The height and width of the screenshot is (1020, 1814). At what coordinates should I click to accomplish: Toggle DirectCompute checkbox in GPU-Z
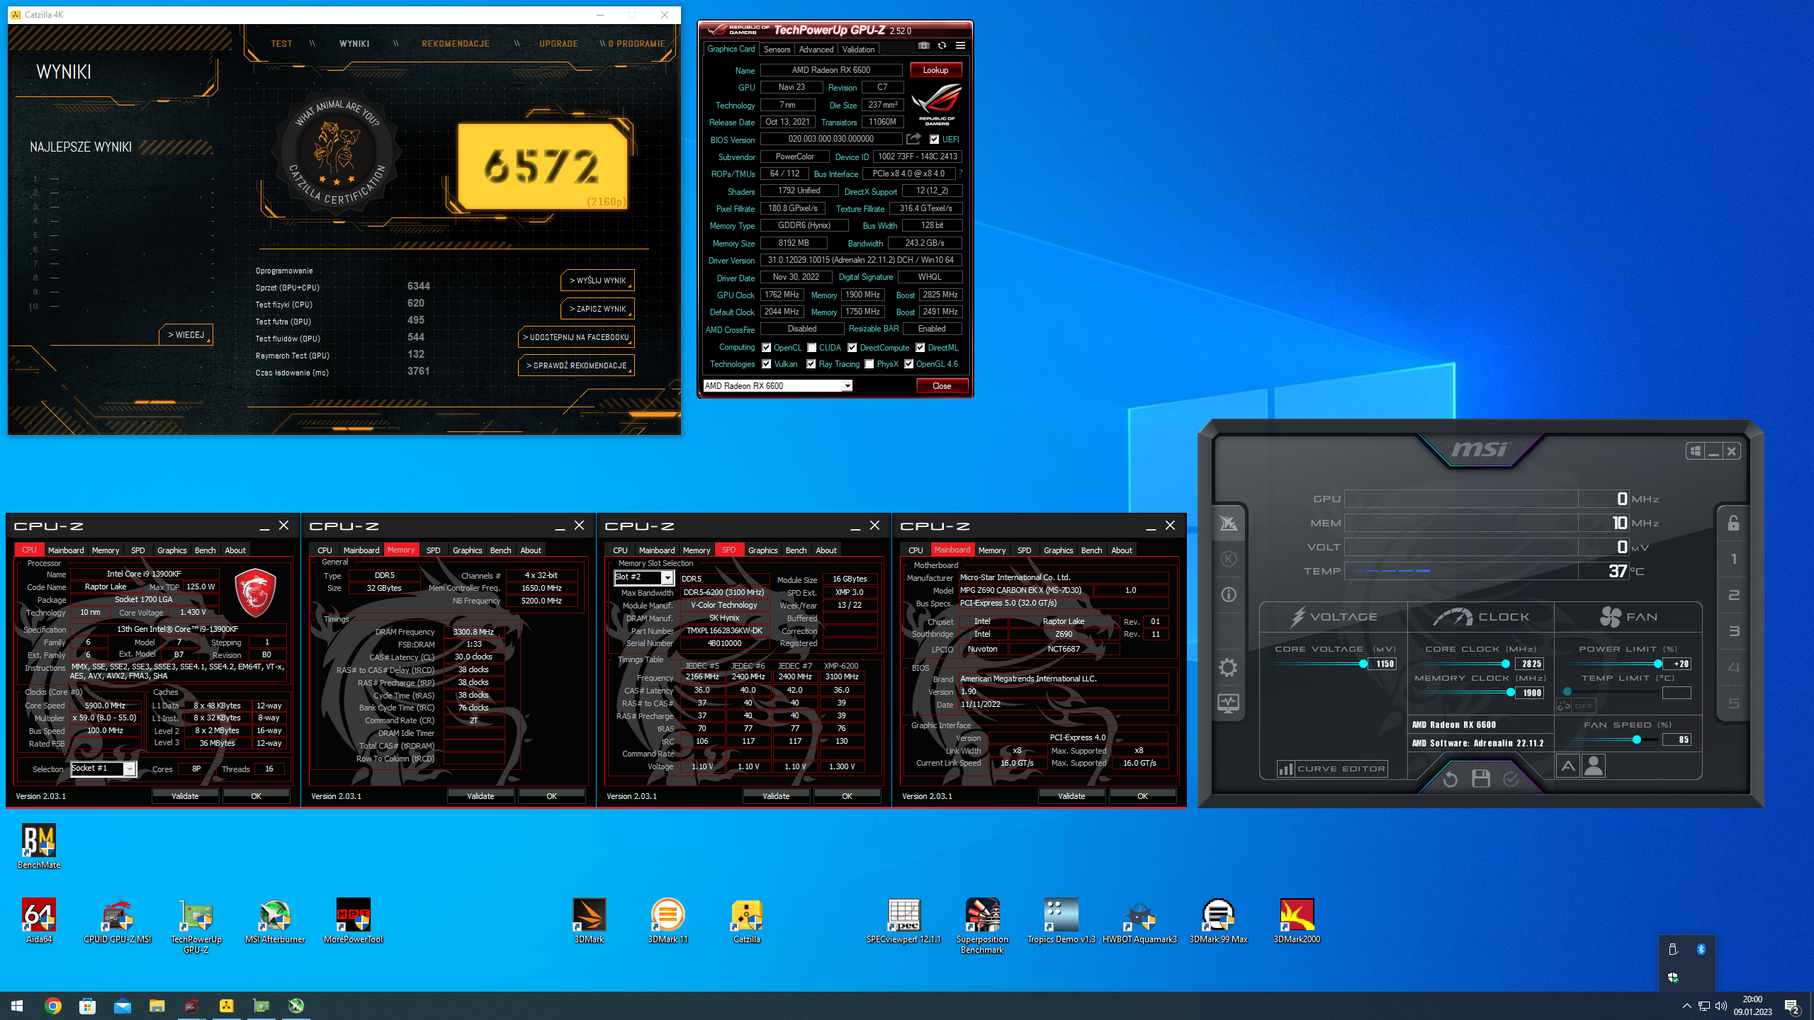(852, 348)
